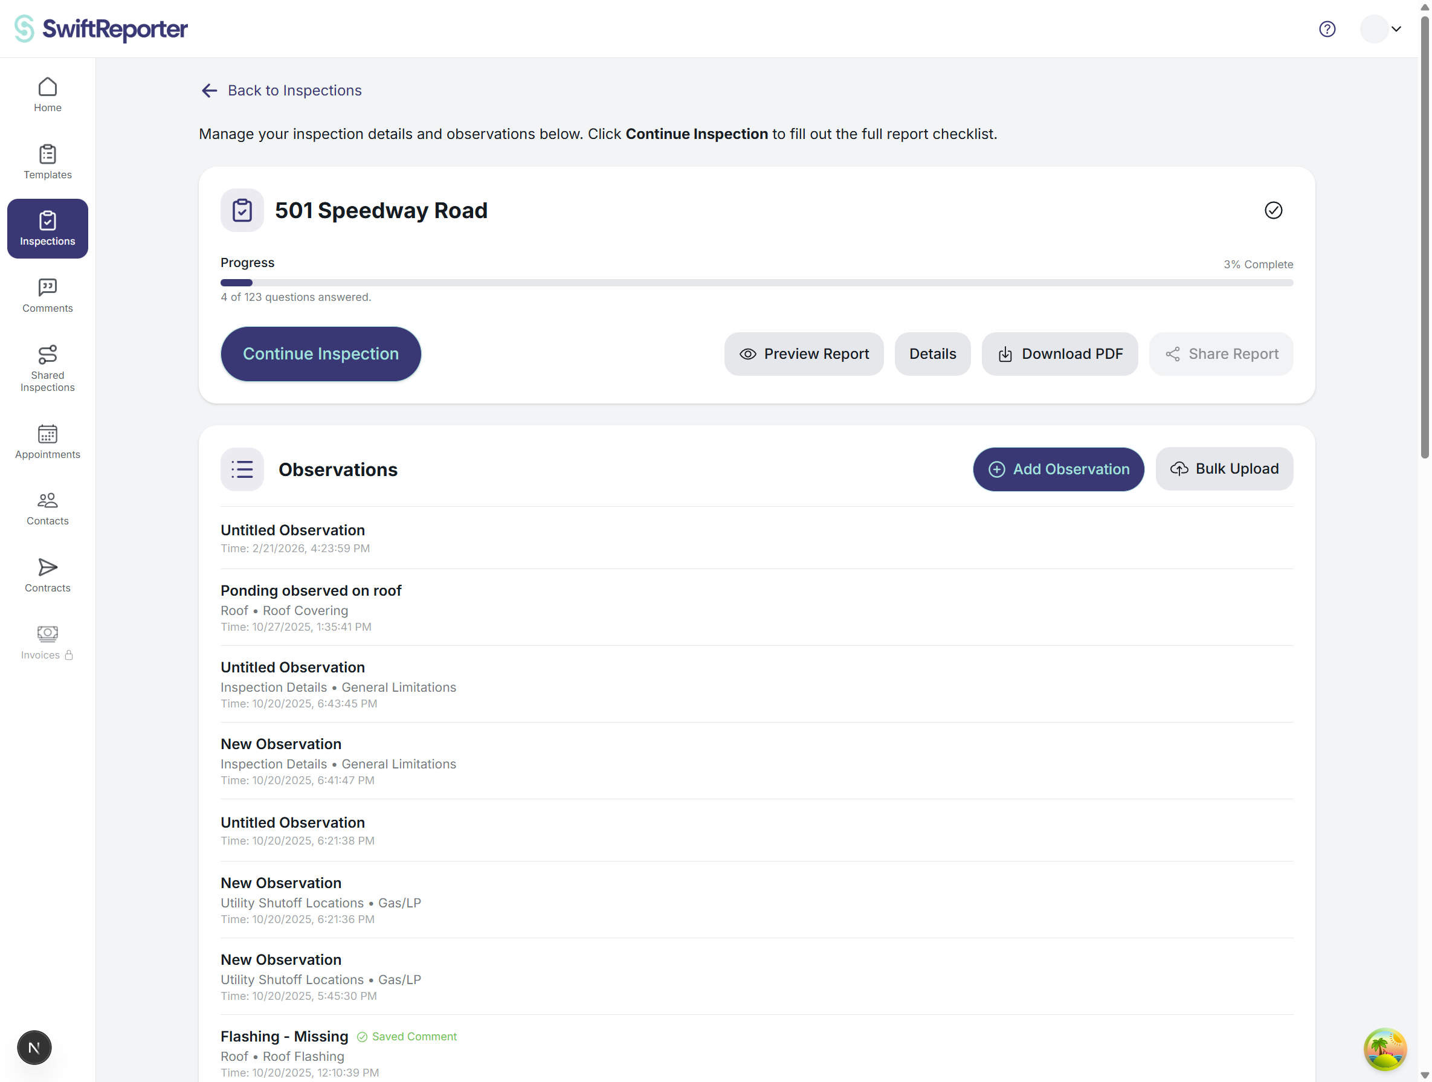Viewport: 1432px width, 1082px height.
Task: Go to Home in sidebar
Action: 47,94
